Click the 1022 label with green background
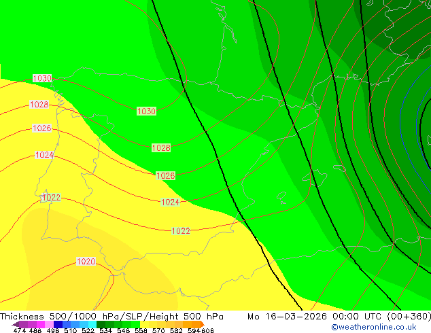Image resolution: width=431 pixels, height=333 pixels. [x=181, y=231]
